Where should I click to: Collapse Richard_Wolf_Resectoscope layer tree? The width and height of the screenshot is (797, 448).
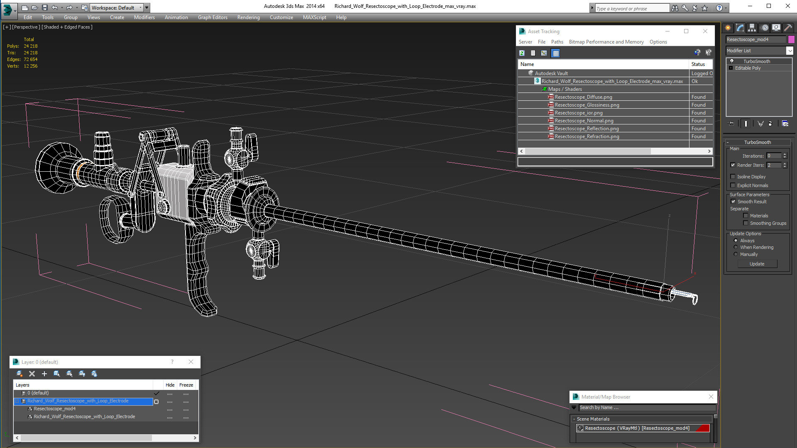[17, 401]
